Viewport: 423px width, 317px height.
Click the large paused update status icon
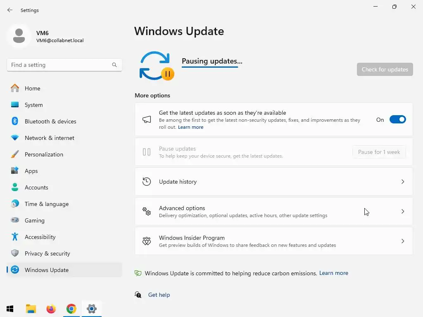click(x=157, y=66)
